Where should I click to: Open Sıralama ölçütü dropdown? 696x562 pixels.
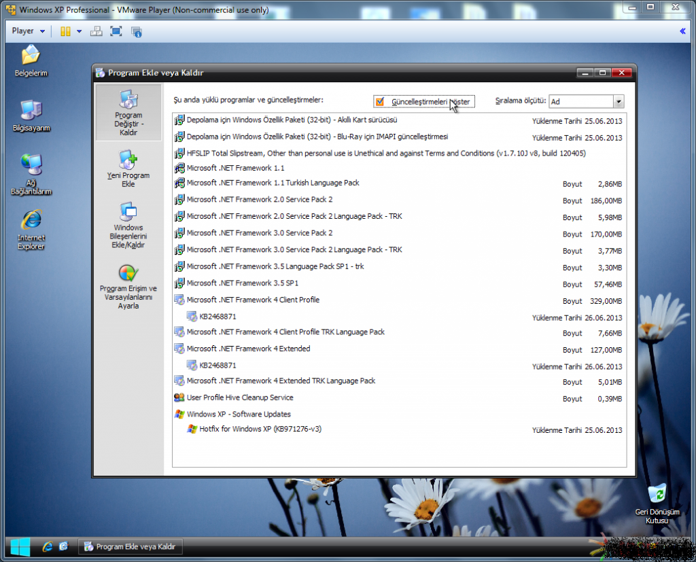pyautogui.click(x=619, y=102)
